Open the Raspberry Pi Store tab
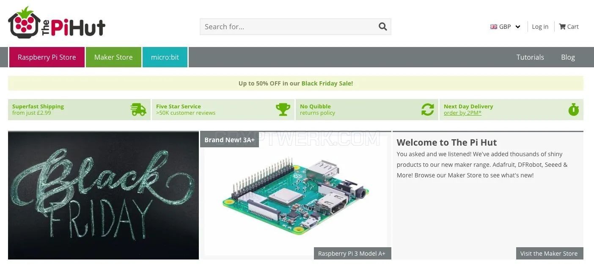Image resolution: width=594 pixels, height=276 pixels. pyautogui.click(x=47, y=57)
